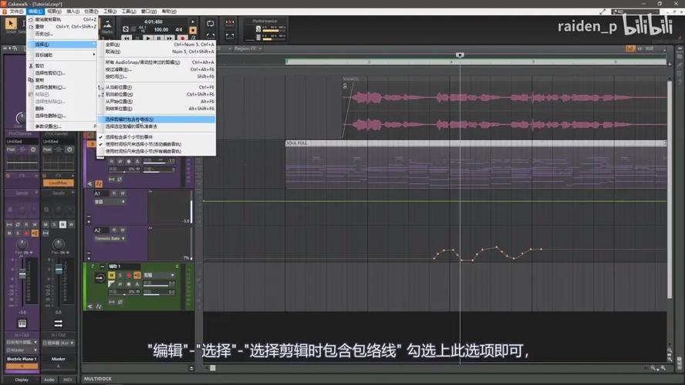This screenshot has width=685, height=385.
Task: Toggle read R on the A2 lane
Action: tap(114, 229)
